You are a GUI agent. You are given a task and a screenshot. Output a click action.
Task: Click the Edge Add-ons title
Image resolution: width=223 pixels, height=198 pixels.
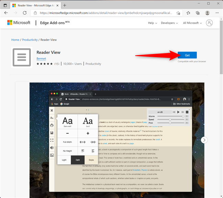pos(55,23)
